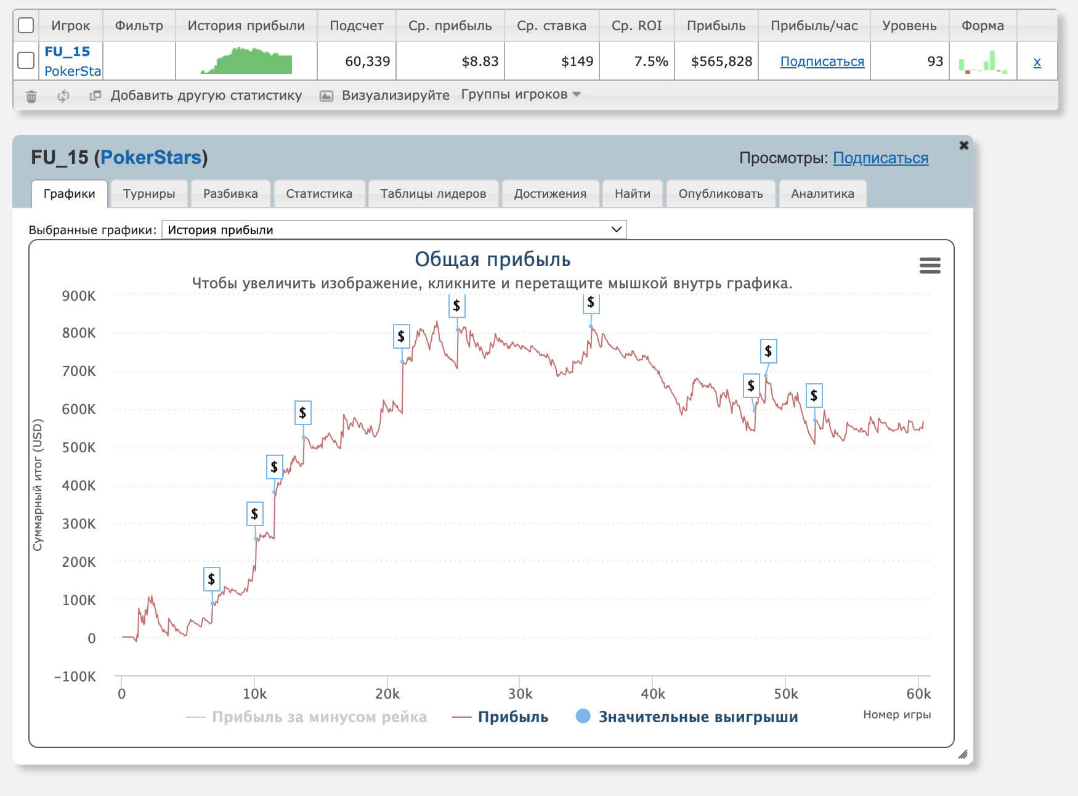Expand the Группы игроков dropdown
The height and width of the screenshot is (796, 1078).
point(521,94)
